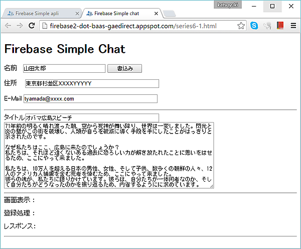Maximize the browser window
The height and width of the screenshot is (249, 301).
pyautogui.click(x=272, y=7)
